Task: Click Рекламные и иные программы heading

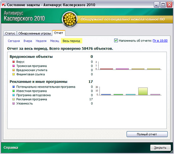Action: (38, 82)
